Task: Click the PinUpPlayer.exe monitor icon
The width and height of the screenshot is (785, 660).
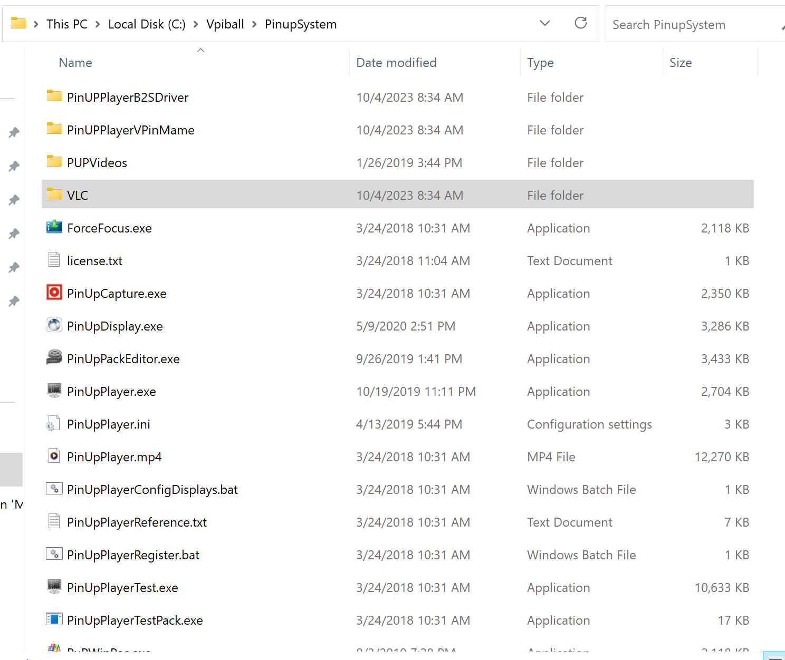Action: coord(54,391)
